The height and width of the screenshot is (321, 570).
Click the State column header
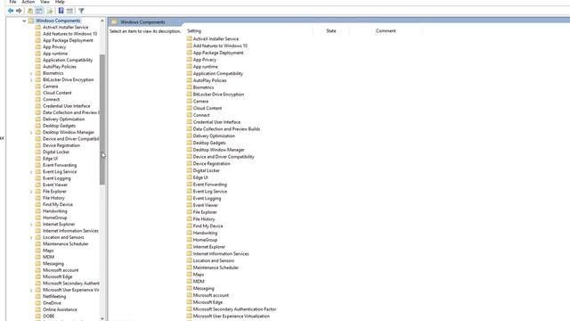pos(330,31)
